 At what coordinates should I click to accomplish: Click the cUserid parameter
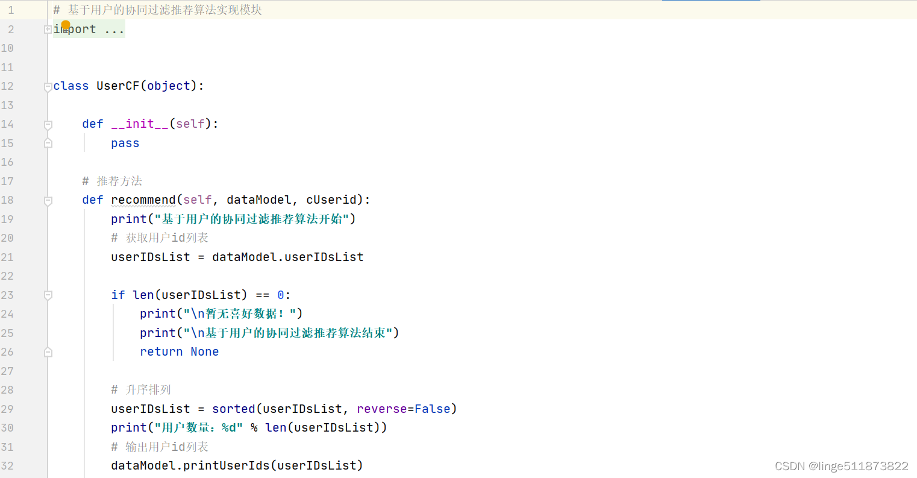point(331,200)
